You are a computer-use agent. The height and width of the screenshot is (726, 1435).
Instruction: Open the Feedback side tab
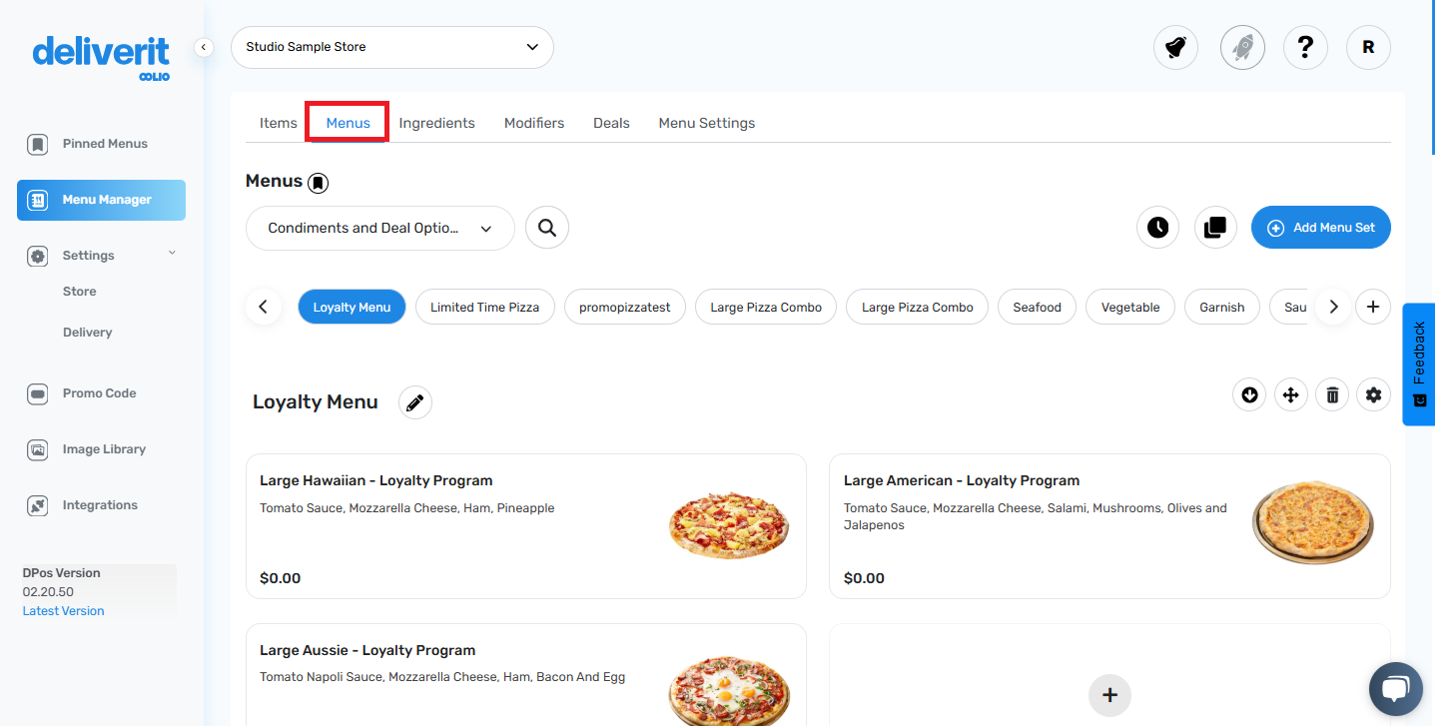1419,364
